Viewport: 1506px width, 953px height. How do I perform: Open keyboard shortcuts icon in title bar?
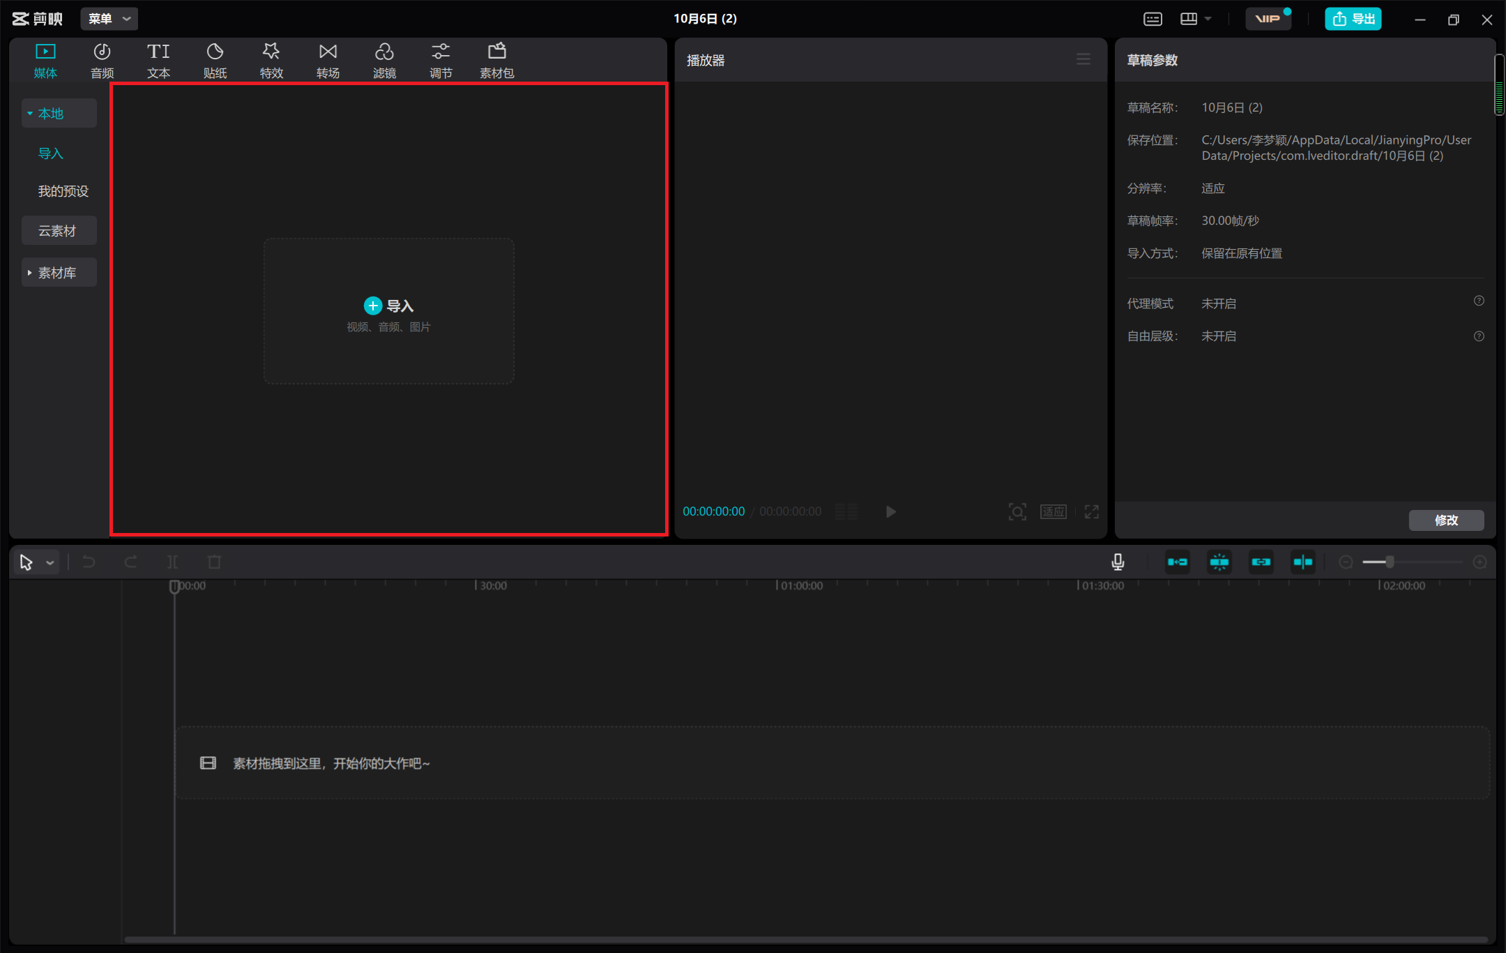(x=1153, y=19)
